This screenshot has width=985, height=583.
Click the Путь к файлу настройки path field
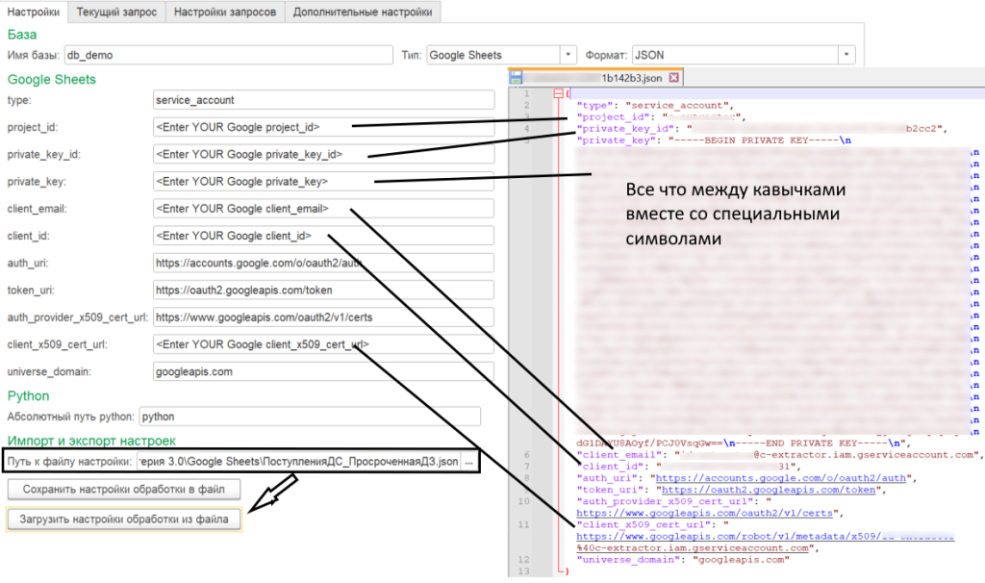298,463
